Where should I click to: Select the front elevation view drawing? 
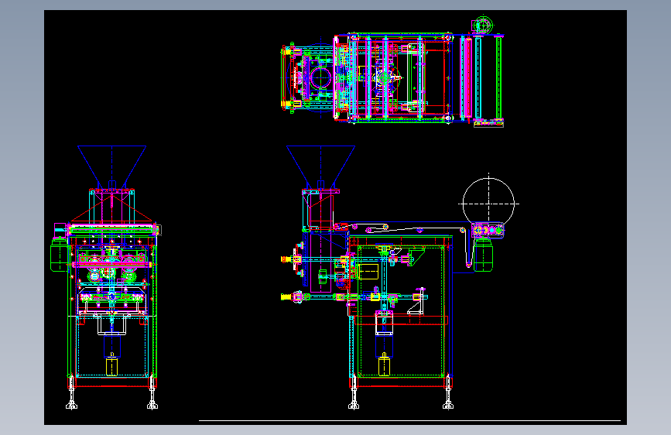pos(106,277)
